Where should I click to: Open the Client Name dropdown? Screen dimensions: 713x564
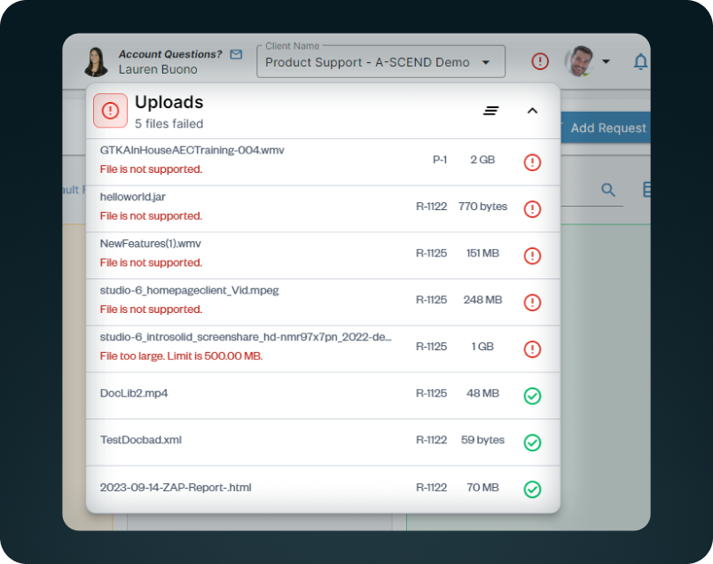pos(380,62)
